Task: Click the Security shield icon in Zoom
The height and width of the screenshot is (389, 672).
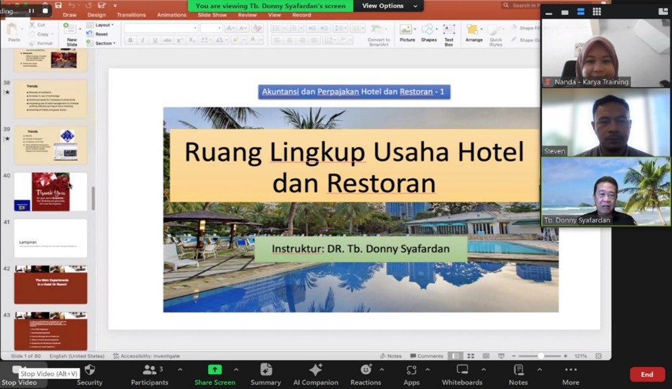Action: [90, 369]
